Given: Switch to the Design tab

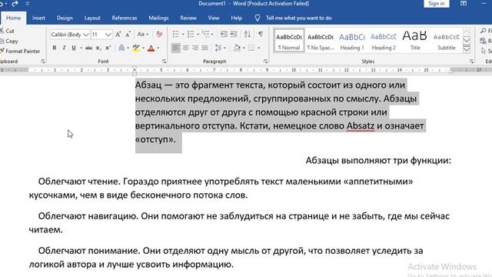Looking at the screenshot, I should pyautogui.click(x=65, y=18).
